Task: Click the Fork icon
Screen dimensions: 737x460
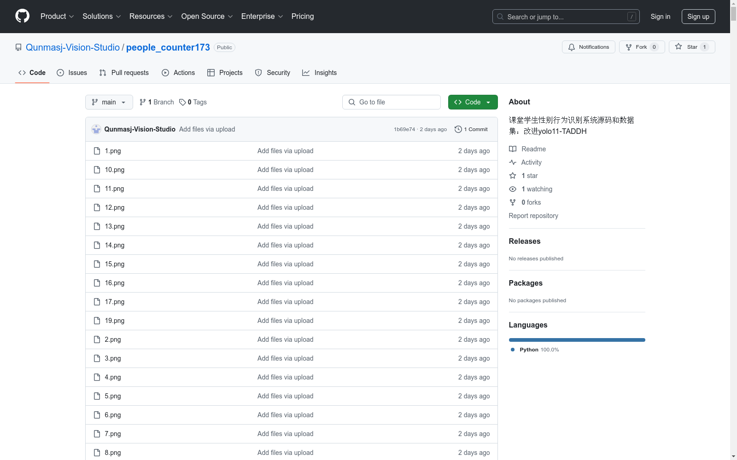Action: coord(629,47)
